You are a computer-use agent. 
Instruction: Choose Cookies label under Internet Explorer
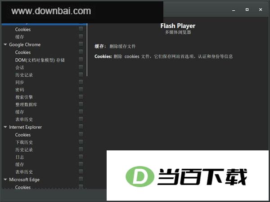[x=23, y=135]
